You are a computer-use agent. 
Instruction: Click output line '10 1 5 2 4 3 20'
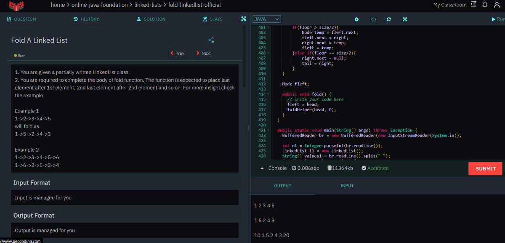(272, 235)
